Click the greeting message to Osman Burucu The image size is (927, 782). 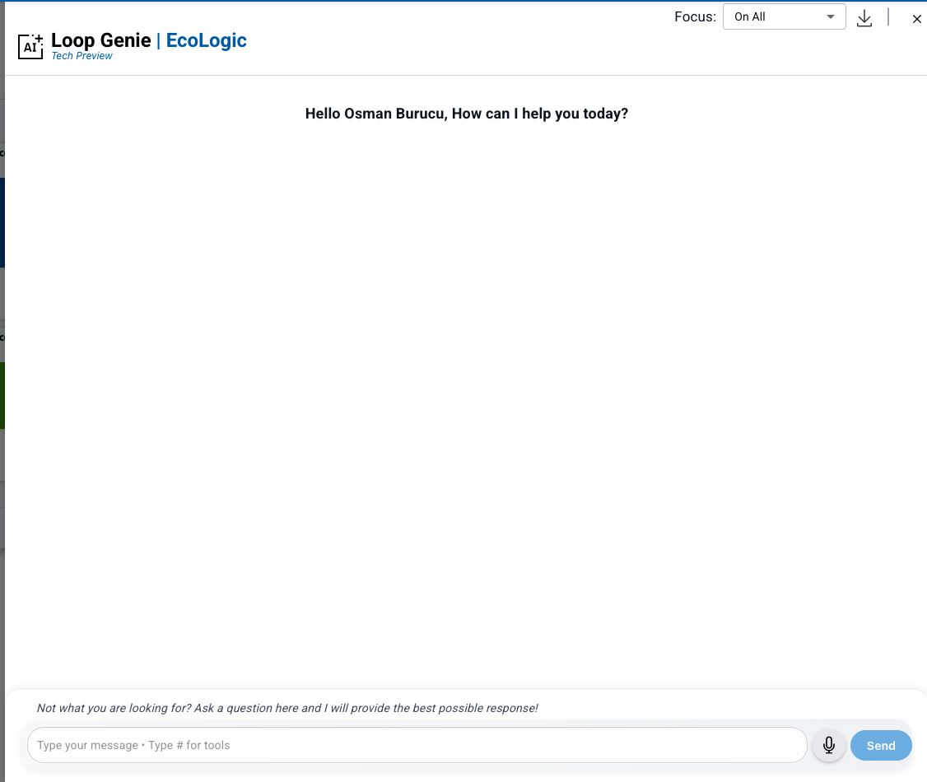click(467, 113)
